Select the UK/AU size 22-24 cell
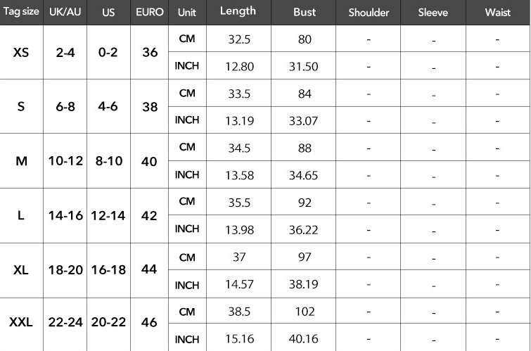This screenshot has height=351, width=531. pos(65,323)
